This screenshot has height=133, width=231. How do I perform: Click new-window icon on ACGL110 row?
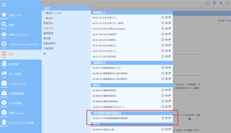coord(170,17)
